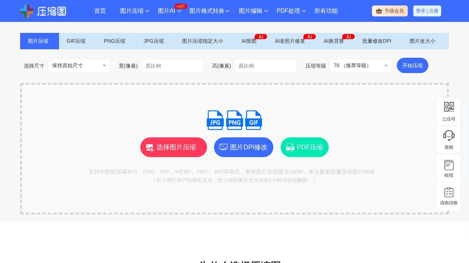Click the 宽(像素) width input field
469x263 pixels.
click(172, 66)
